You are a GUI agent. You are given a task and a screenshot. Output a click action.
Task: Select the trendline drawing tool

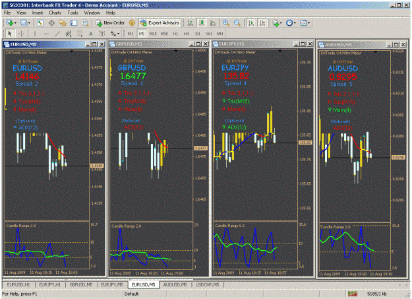click(x=57, y=34)
